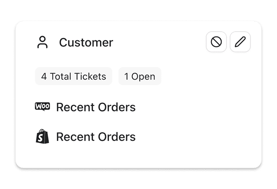Click the Customer heading text
Image resolution: width=277 pixels, height=189 pixels.
[86, 42]
